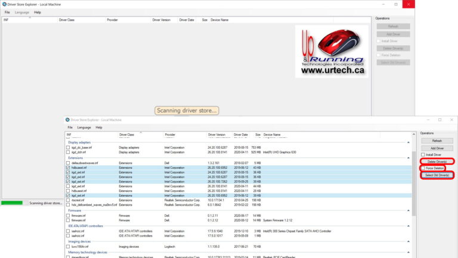Viewport: 458px width, 258px height.
Task: Collapse the Display adapters group arrow
Action: pos(409,143)
